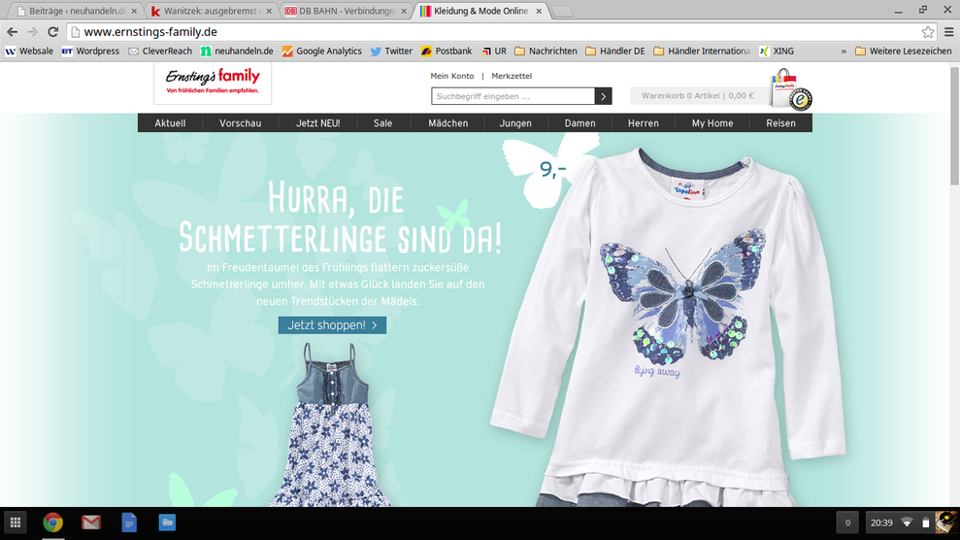
Task: Open the notification counter showing 0
Action: [x=847, y=523]
